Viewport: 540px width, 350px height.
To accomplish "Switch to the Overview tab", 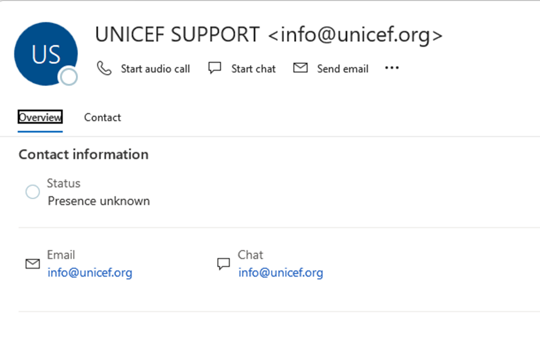I will click(x=40, y=117).
